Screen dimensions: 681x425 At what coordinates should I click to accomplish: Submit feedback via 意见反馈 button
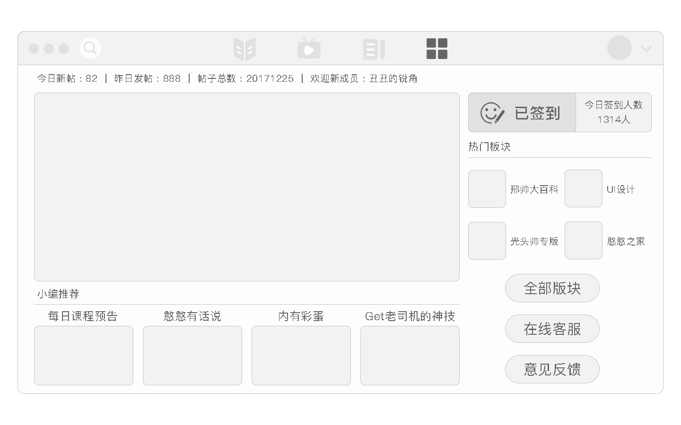552,369
